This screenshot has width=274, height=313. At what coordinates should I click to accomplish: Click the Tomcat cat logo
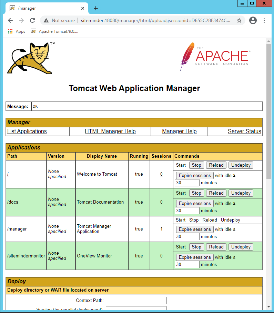(31, 58)
